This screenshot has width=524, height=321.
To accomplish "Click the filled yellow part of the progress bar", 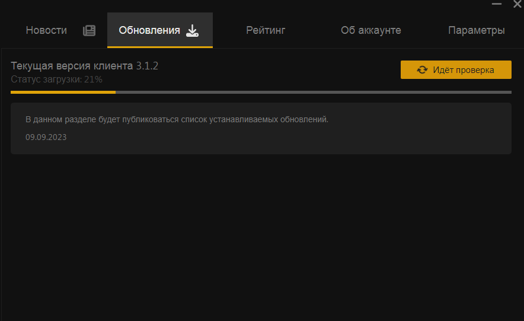I will pos(63,92).
